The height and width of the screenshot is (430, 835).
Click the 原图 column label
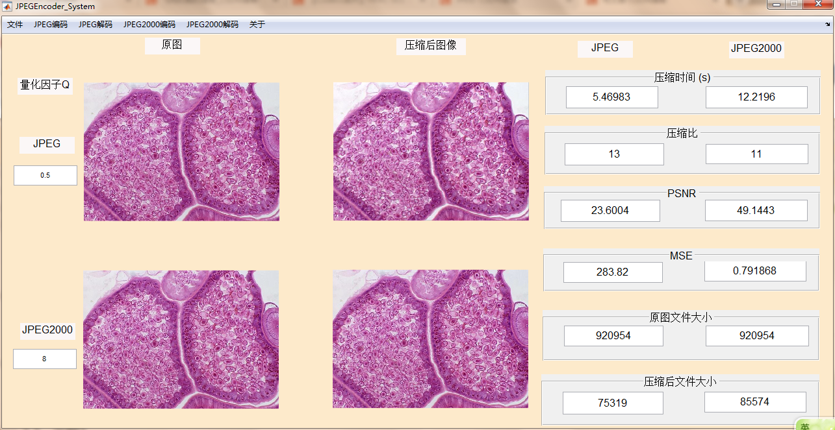pos(172,45)
